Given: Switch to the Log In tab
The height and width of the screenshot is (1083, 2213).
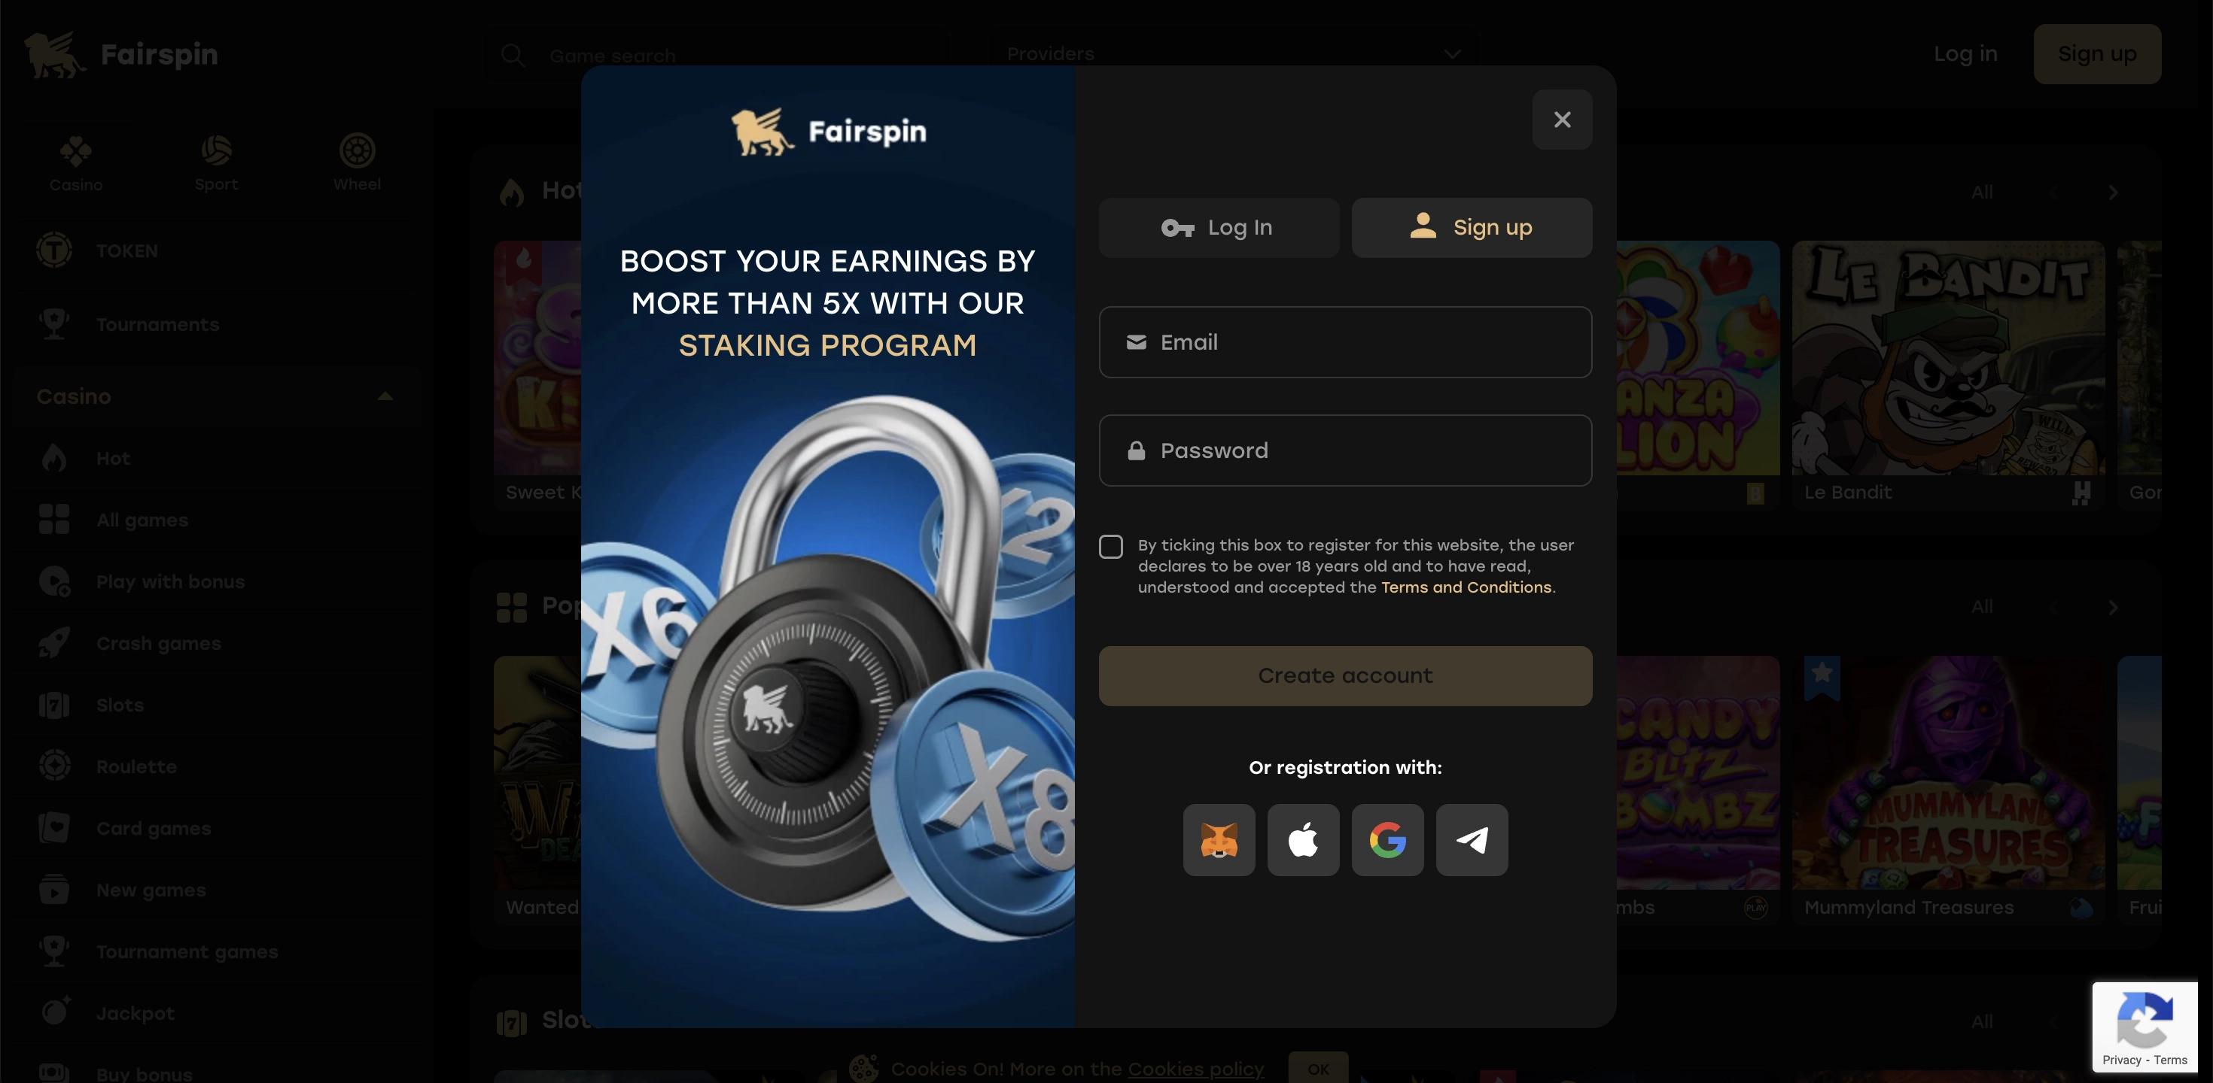Looking at the screenshot, I should point(1218,227).
